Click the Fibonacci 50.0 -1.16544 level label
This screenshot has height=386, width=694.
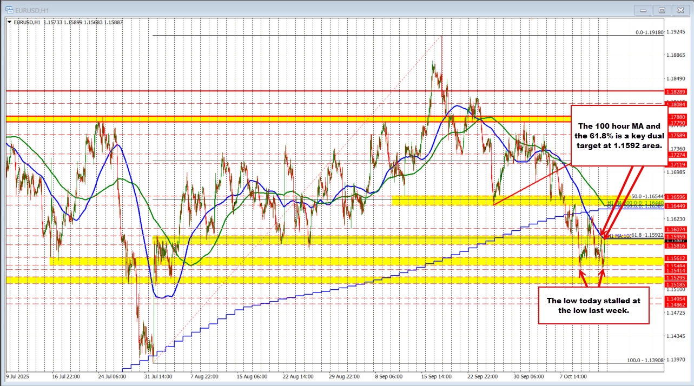pyautogui.click(x=648, y=196)
